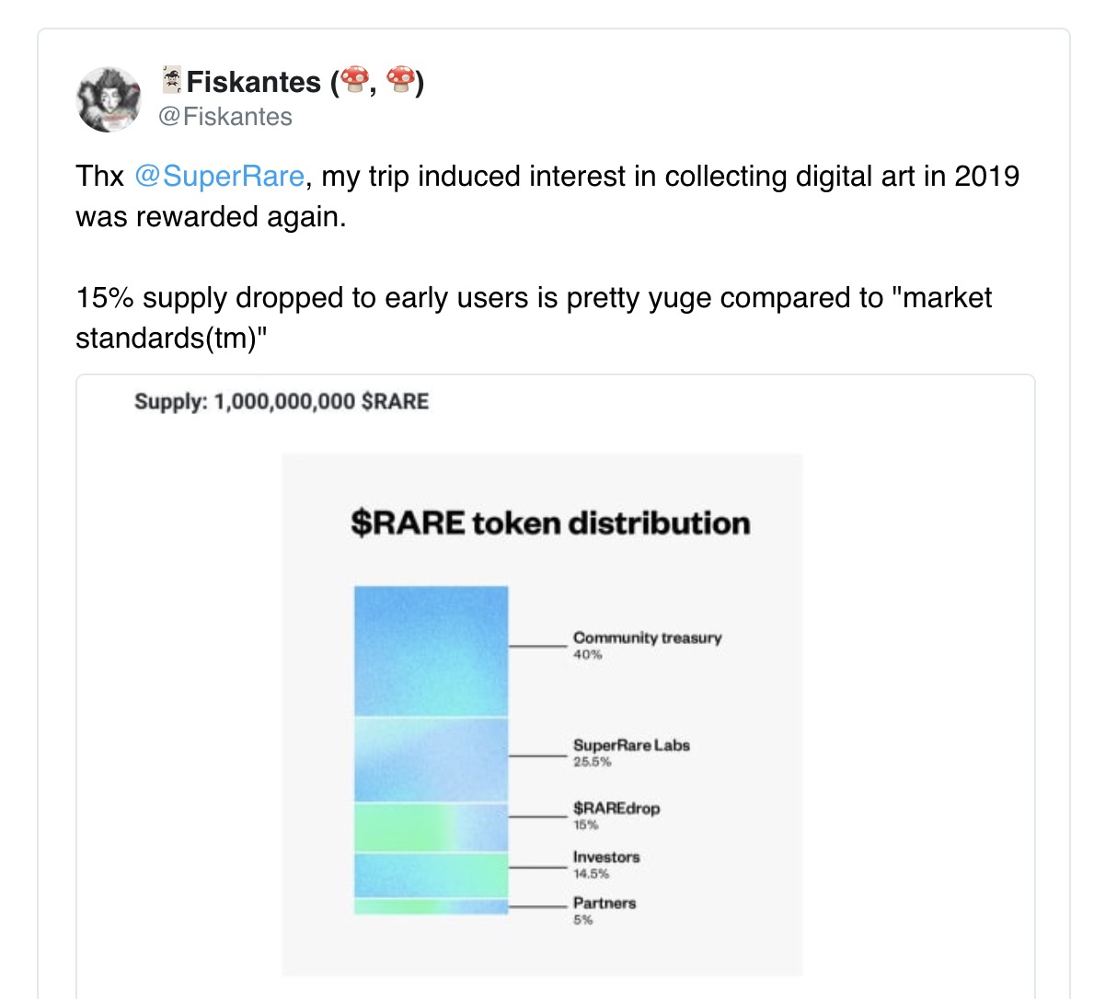Click the tweet text about 15% supply
1117x999 pixels.
(534, 317)
